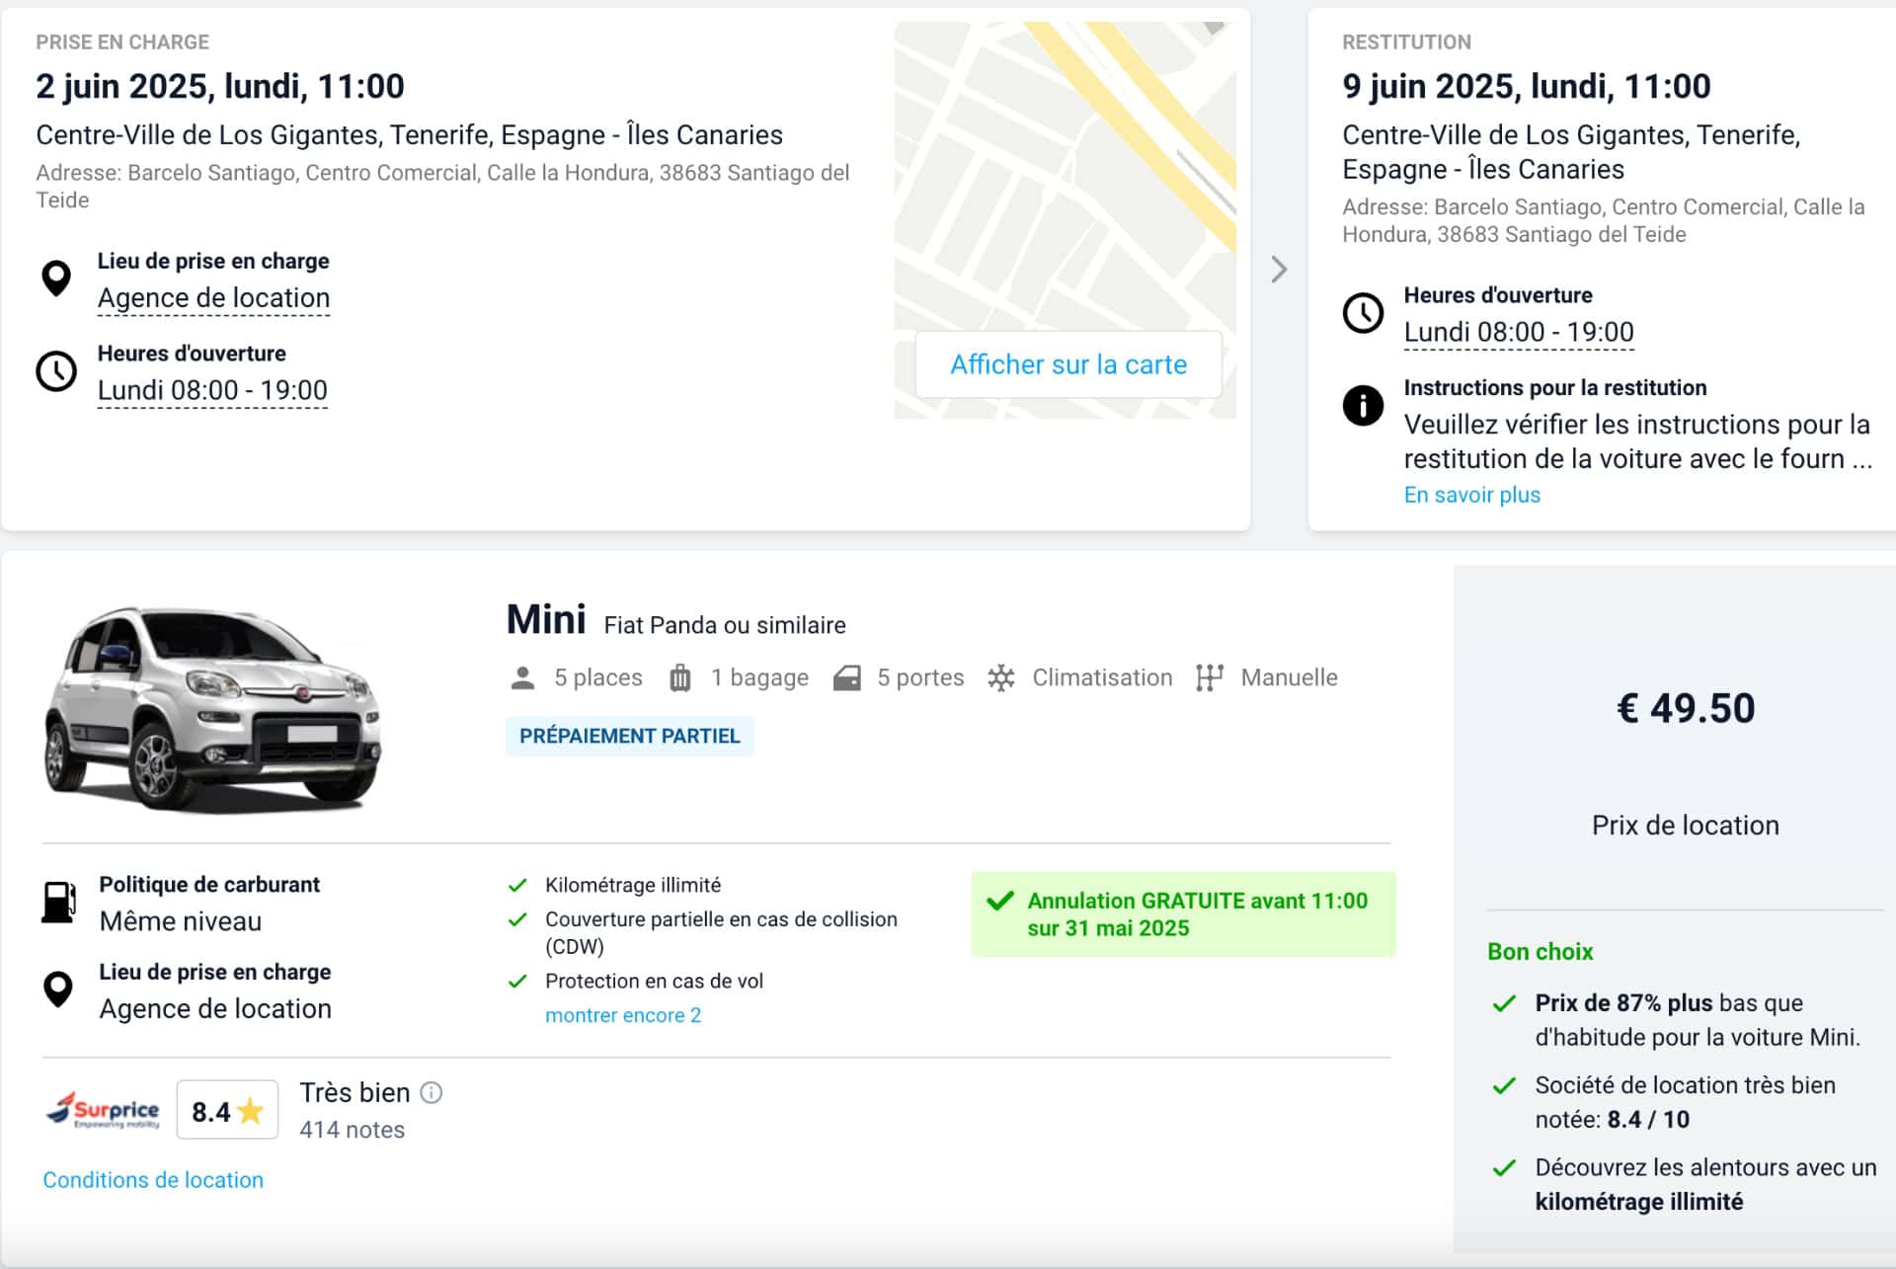Click the PRÉPAIEMENT PARTIEL badge
The width and height of the screenshot is (1896, 1269).
click(x=629, y=737)
